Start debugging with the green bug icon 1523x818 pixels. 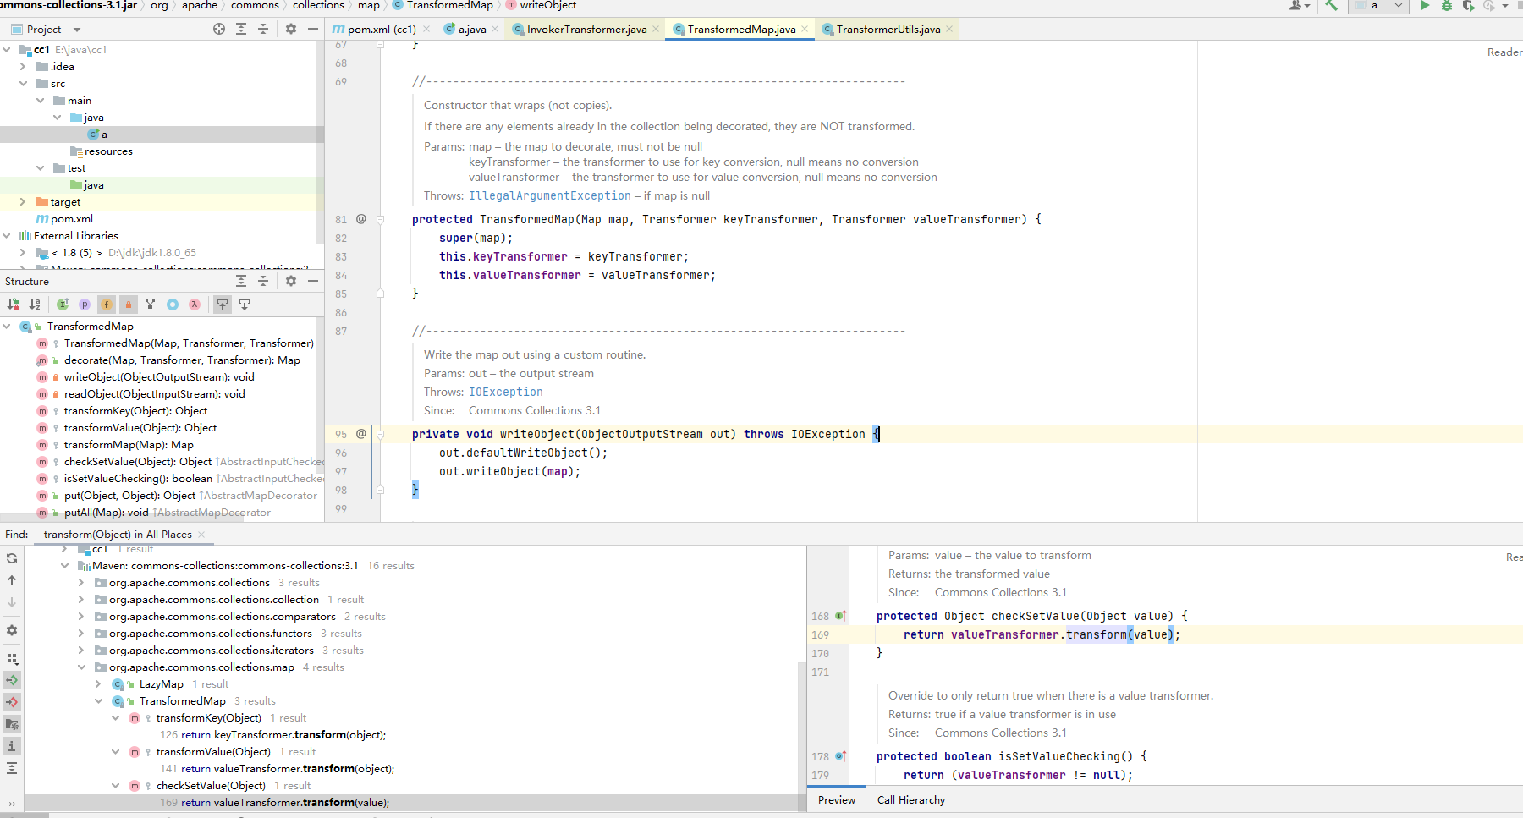(x=1447, y=5)
